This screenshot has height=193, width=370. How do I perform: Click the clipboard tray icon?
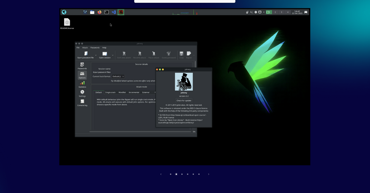pyautogui.click(x=247, y=12)
